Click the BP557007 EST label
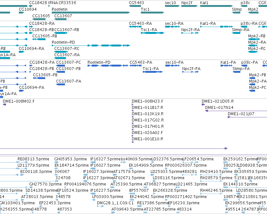 [x=139, y=190]
